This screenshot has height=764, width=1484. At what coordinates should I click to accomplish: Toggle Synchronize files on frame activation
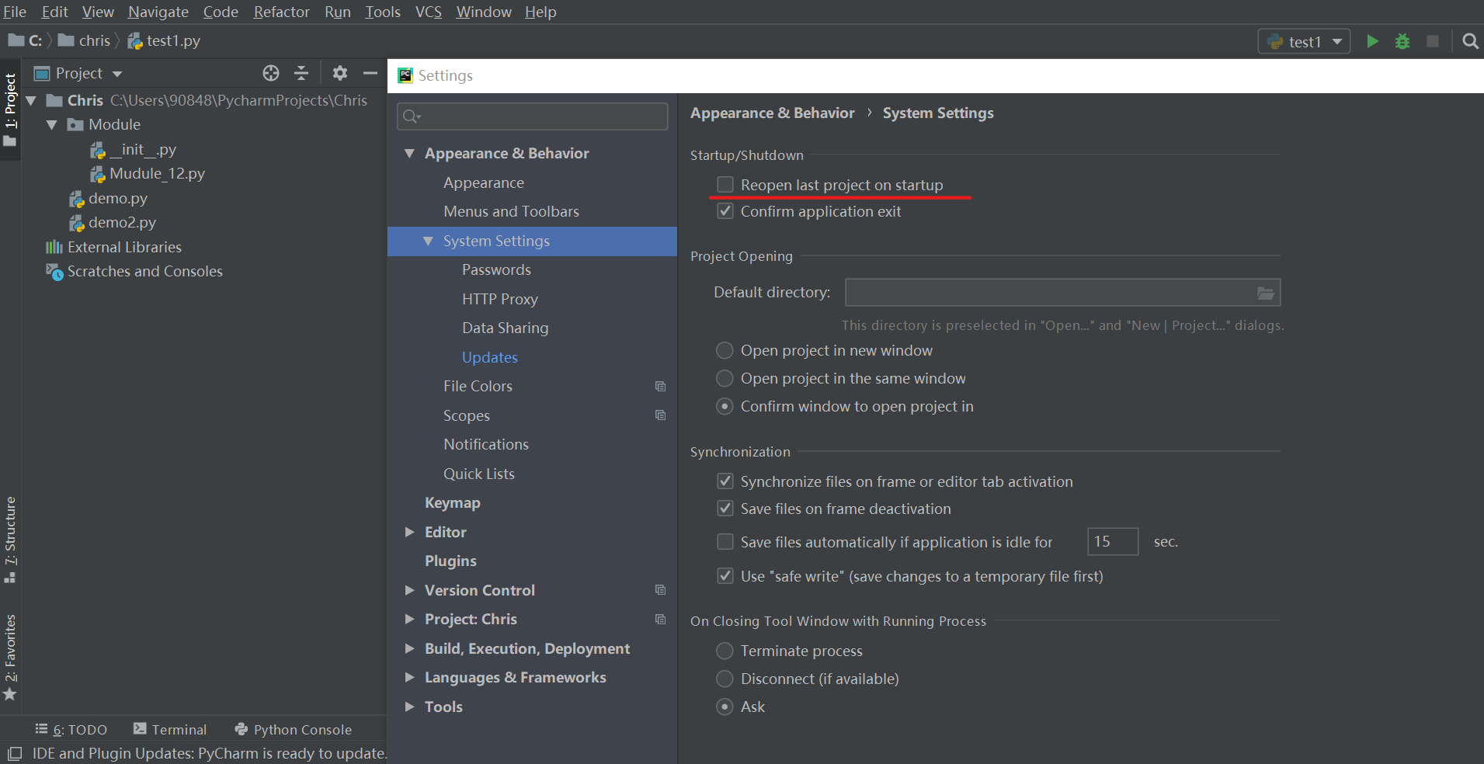pyautogui.click(x=725, y=481)
